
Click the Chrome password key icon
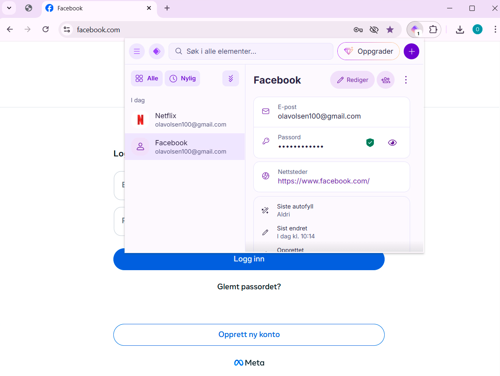[x=358, y=29]
